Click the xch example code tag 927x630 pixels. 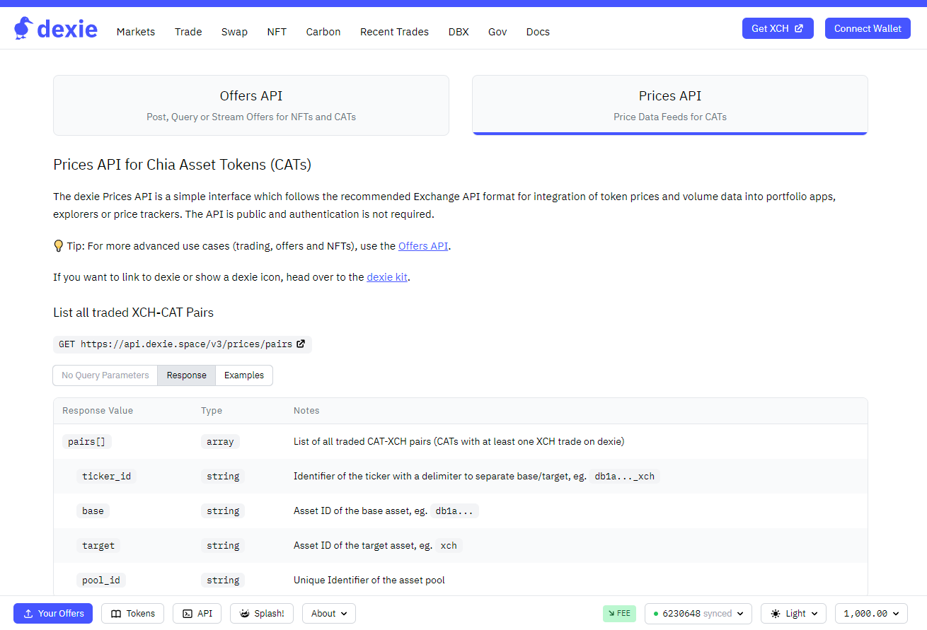tap(449, 546)
